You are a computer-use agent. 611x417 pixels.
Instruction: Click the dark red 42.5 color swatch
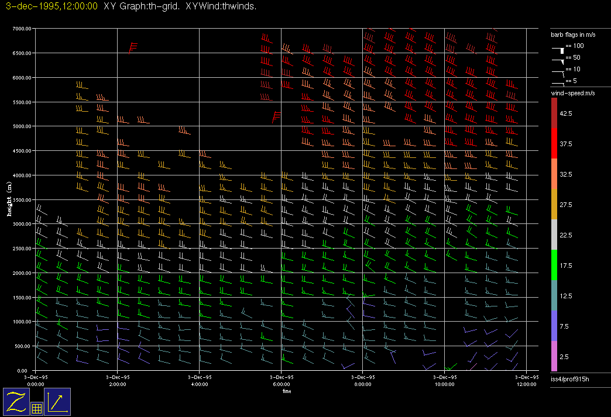pos(554,112)
